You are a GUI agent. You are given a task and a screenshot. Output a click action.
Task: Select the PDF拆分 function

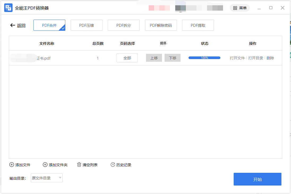(x=124, y=25)
